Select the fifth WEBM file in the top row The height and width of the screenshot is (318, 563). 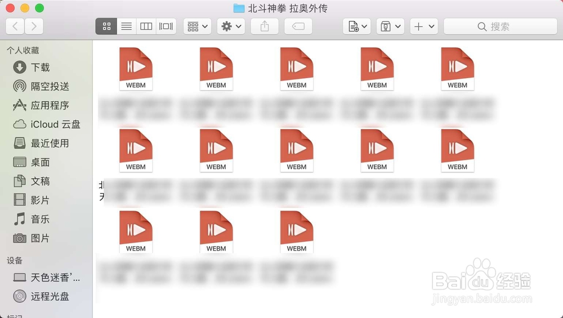[457, 69]
